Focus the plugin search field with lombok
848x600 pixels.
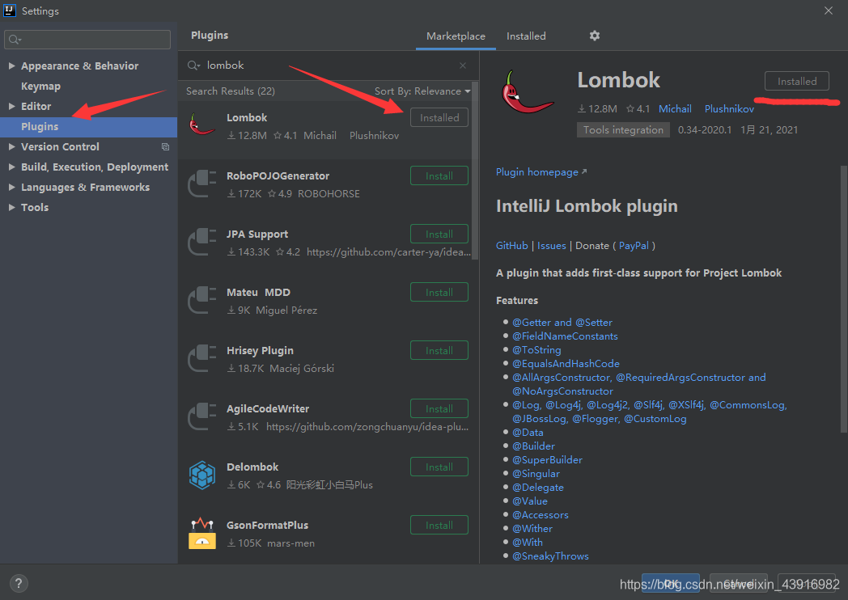tap(327, 65)
